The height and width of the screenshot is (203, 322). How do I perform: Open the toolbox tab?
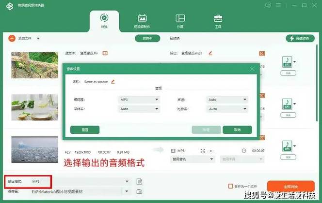(218, 21)
